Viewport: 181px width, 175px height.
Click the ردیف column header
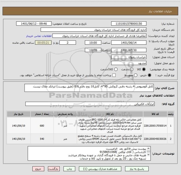pyautogui.click(x=171, y=114)
